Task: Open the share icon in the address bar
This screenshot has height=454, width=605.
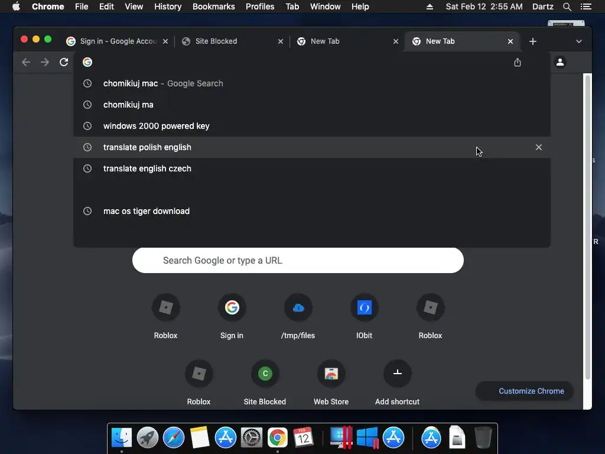Action: (x=518, y=62)
